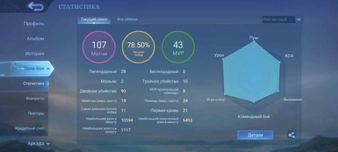338x152 pixels.
Task: Open the Повторы submenu item
Action: (36, 113)
